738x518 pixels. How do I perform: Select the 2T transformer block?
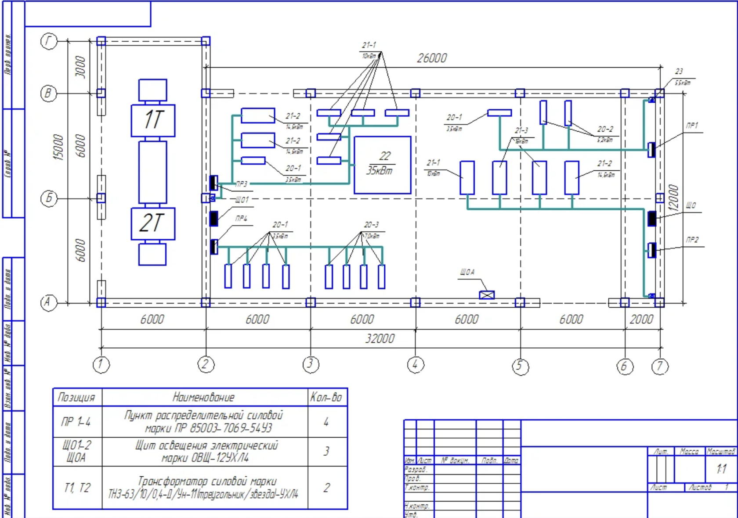tap(153, 223)
